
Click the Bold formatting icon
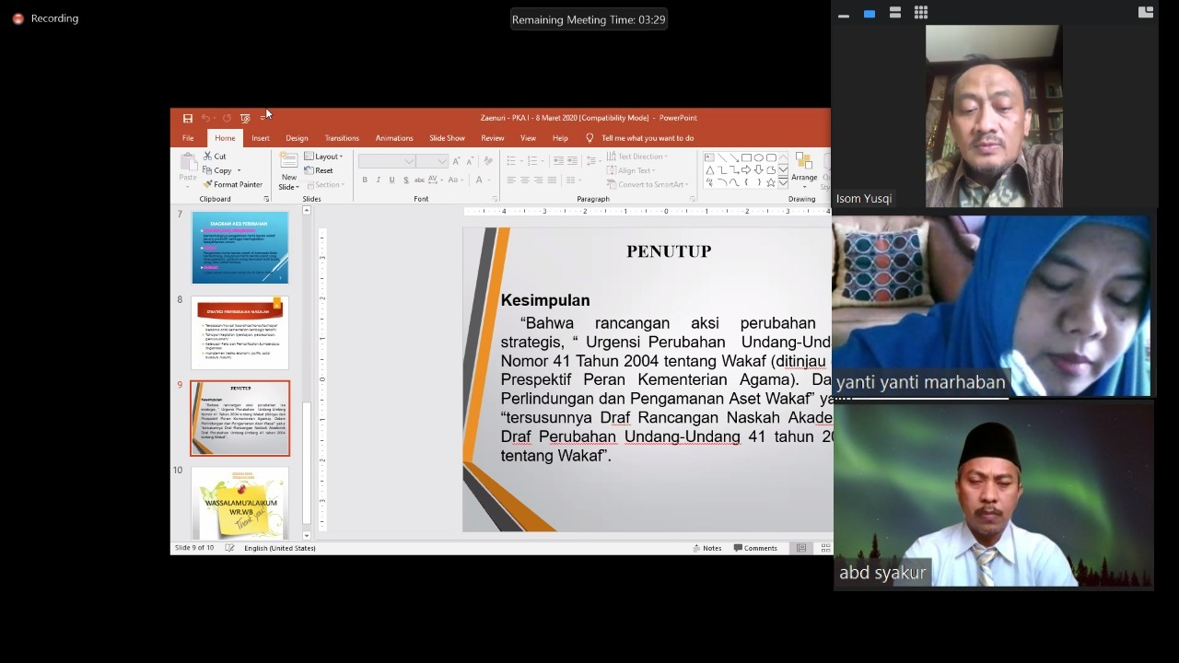[364, 180]
